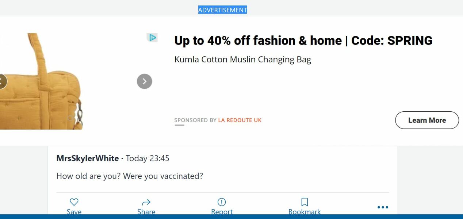The height and width of the screenshot is (219, 463).
Task: Share the post via the share arrow icon
Action: (x=146, y=201)
